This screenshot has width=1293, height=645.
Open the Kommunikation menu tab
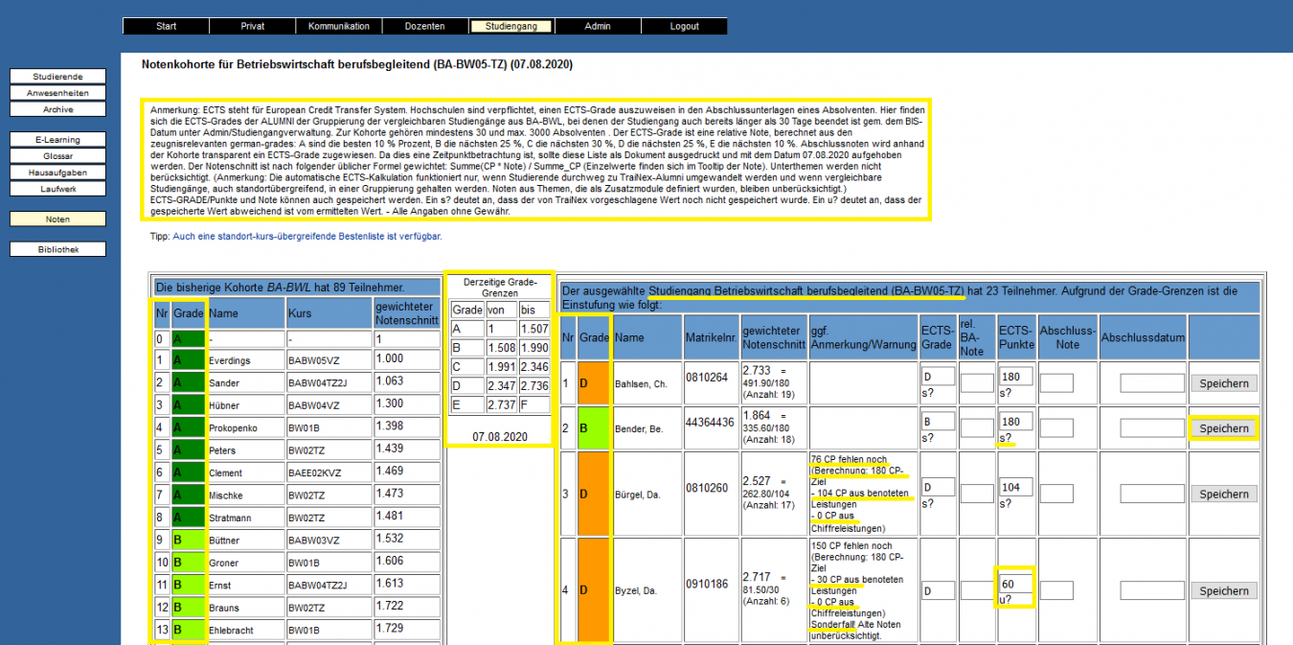tap(338, 26)
